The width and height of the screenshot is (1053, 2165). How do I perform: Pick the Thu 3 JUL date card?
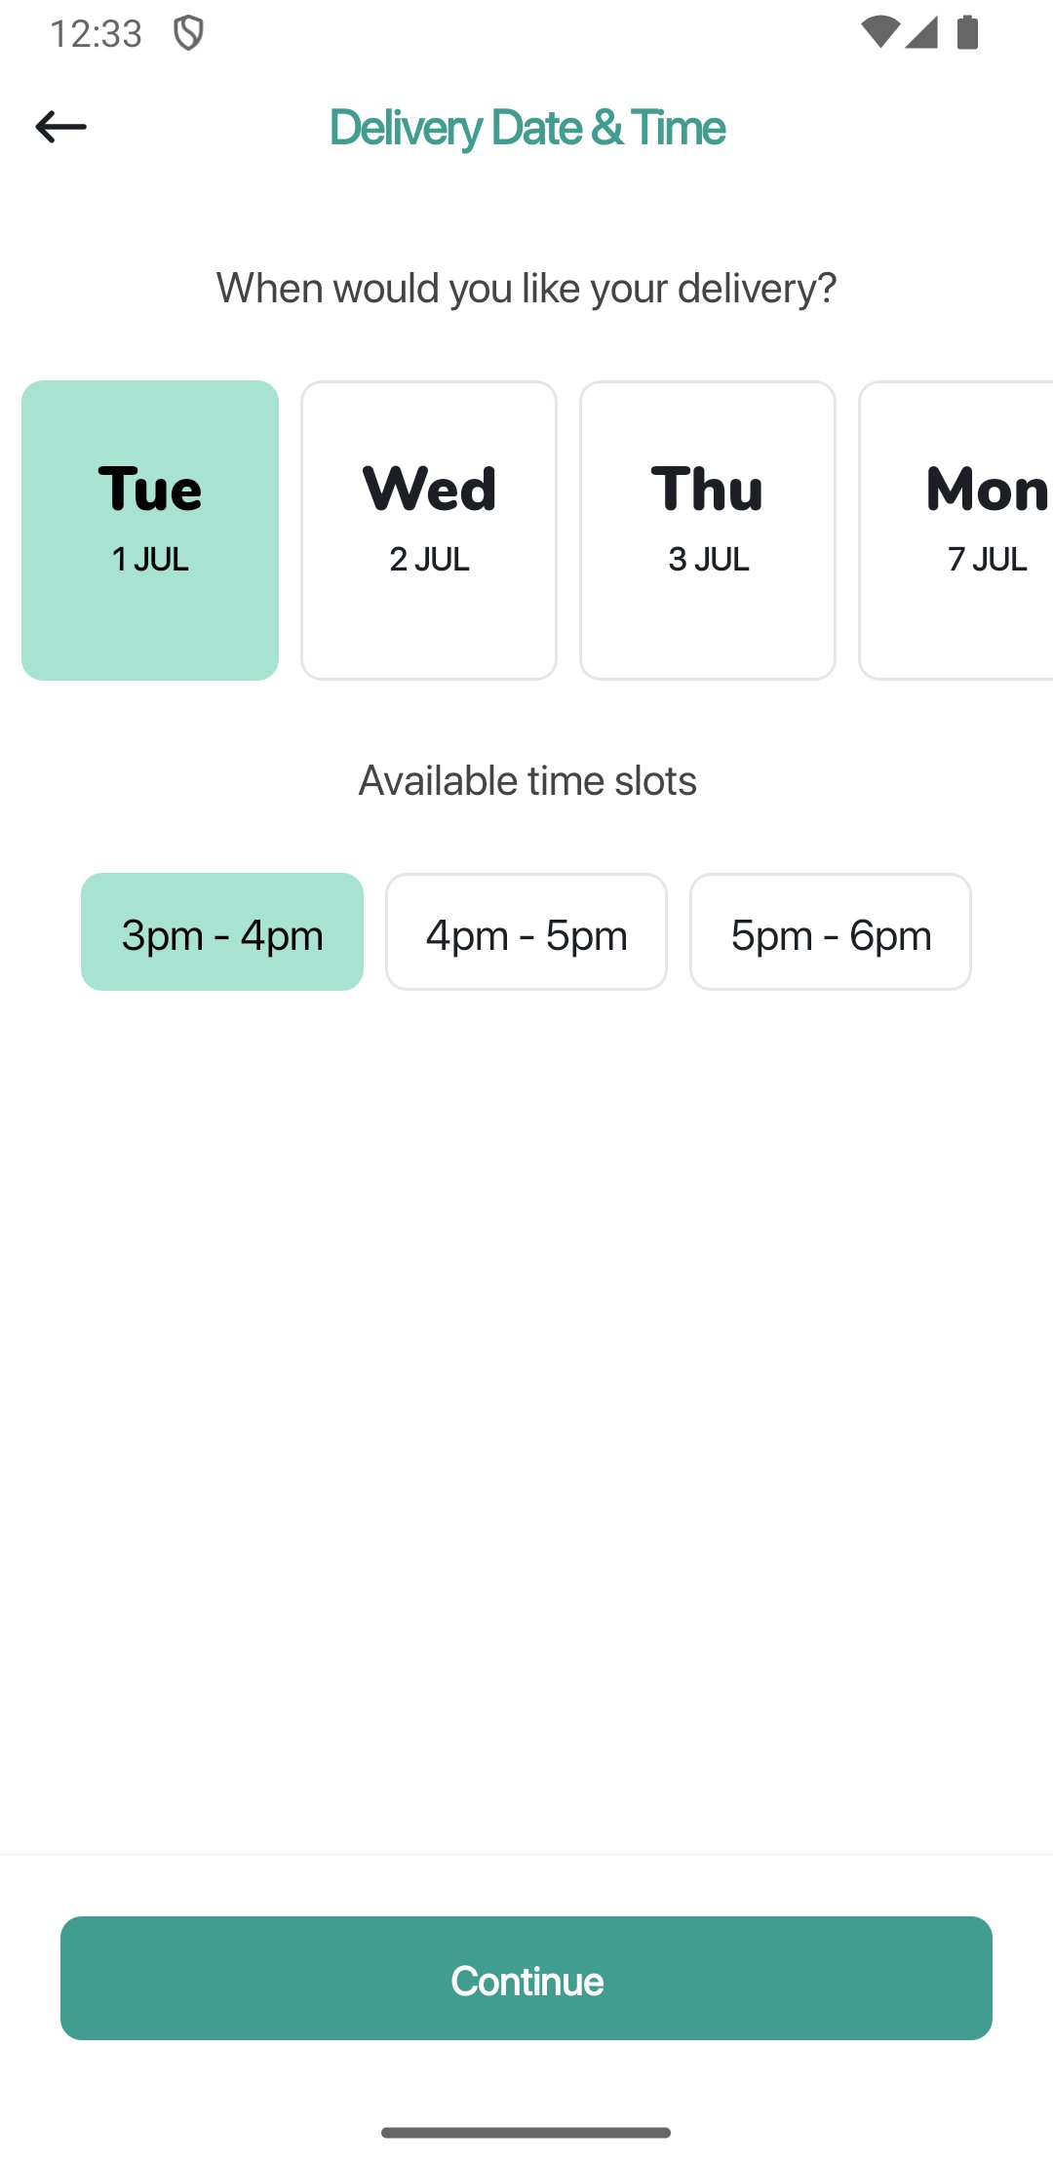coord(708,530)
